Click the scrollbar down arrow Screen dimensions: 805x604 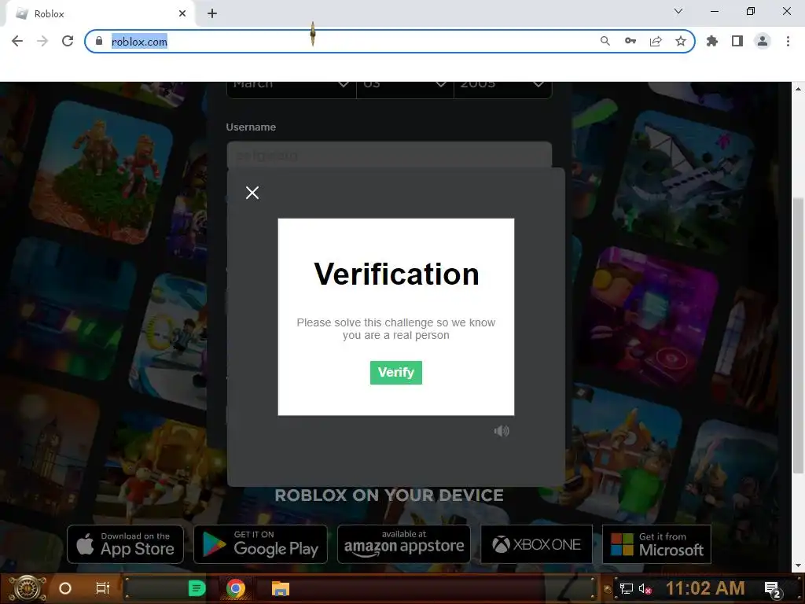coord(798,565)
